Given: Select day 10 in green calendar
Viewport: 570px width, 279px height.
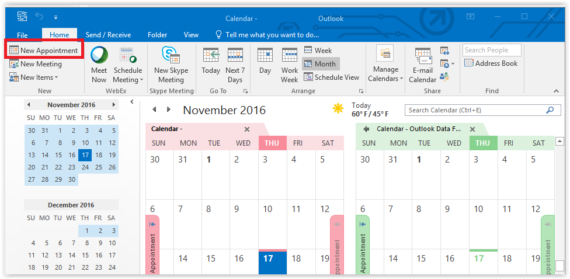Looking at the screenshot, I should point(483,224).
